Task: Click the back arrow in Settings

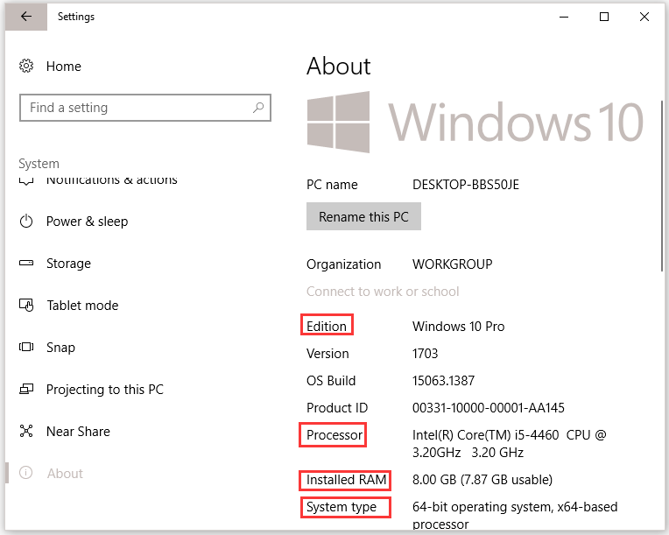Action: 26,17
